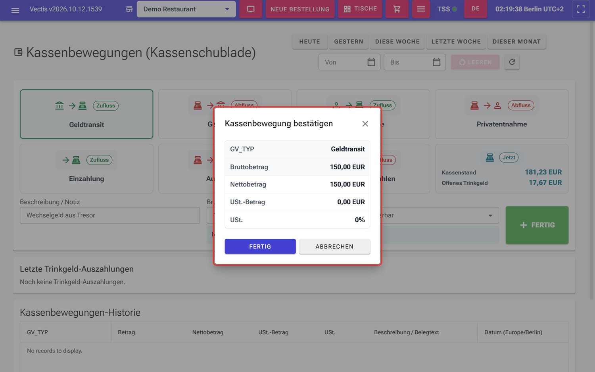This screenshot has width=595, height=372.
Task: Close the Kassenbewegung bestätigen dialog
Action: [365, 124]
